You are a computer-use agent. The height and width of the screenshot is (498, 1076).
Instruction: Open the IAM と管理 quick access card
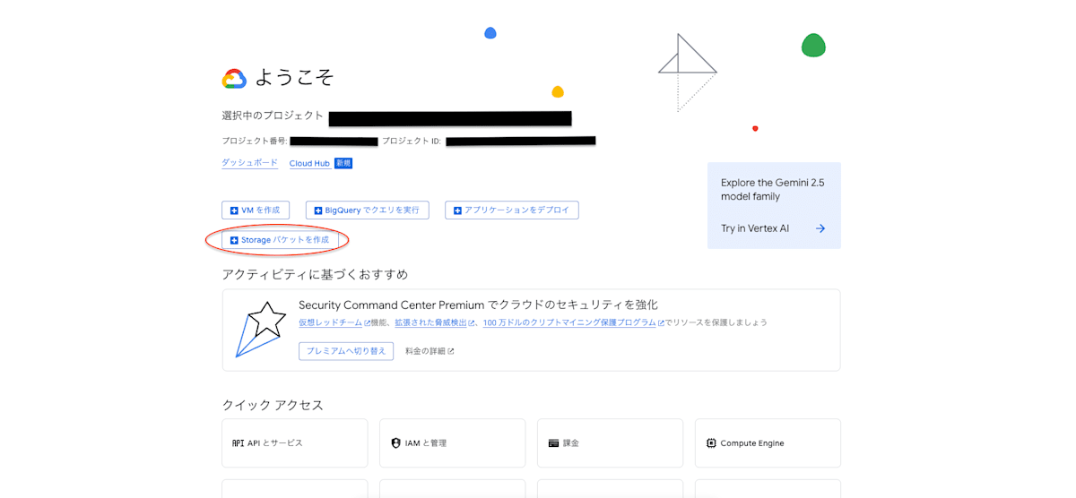tap(452, 443)
